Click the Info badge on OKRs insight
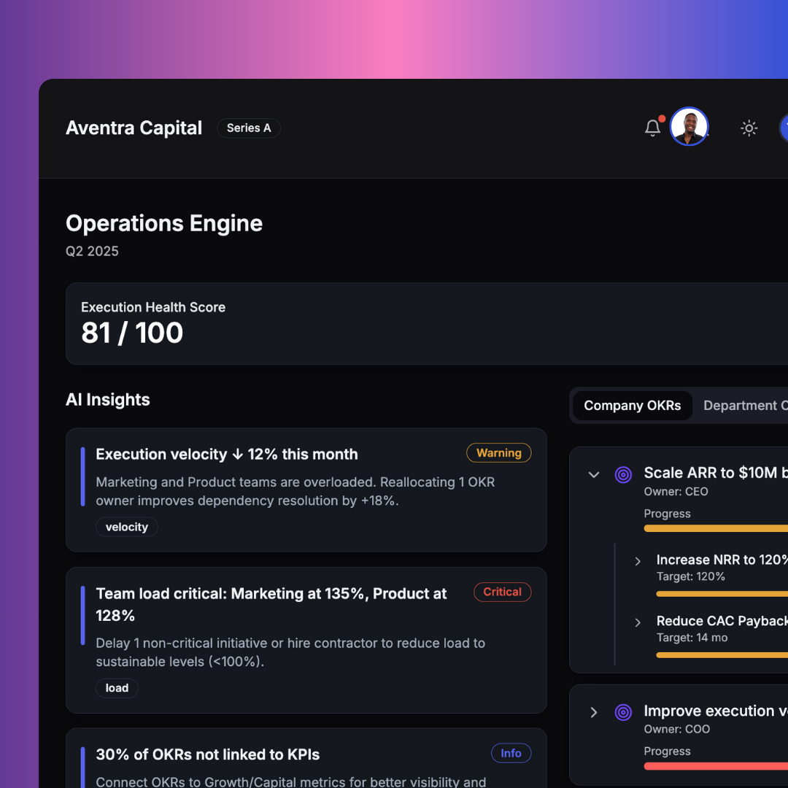This screenshot has height=788, width=788. (511, 753)
